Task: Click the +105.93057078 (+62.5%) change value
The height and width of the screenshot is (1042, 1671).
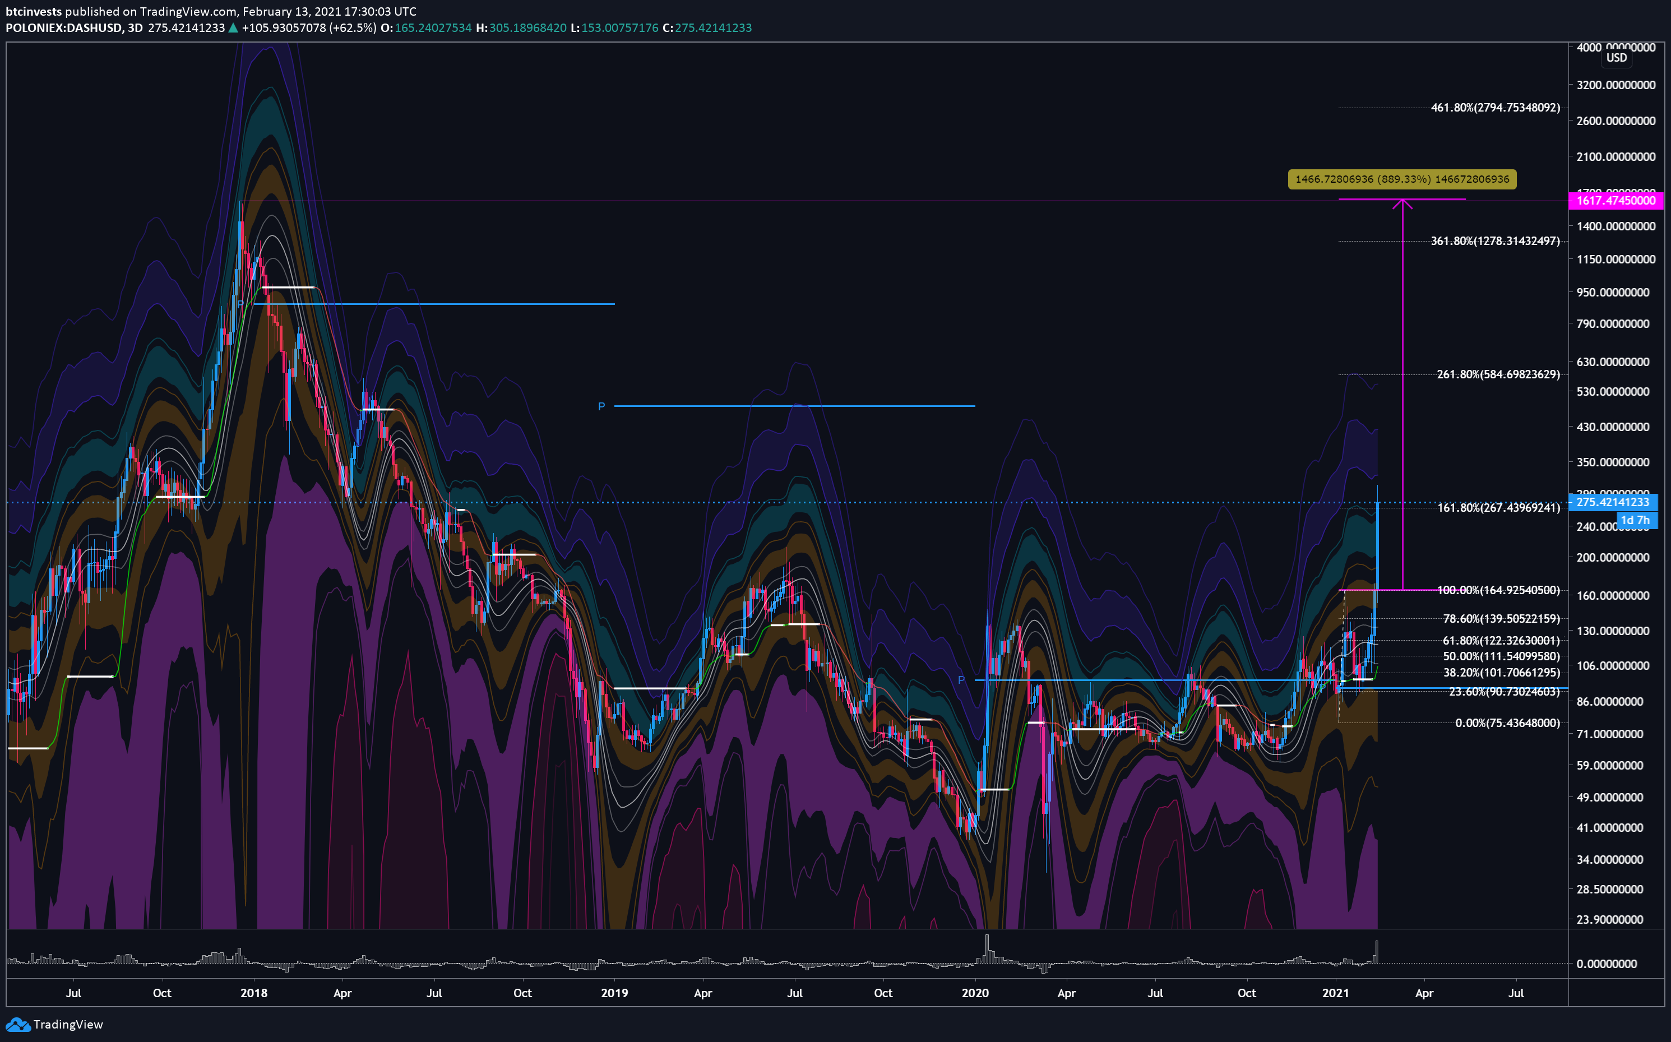Action: (309, 28)
